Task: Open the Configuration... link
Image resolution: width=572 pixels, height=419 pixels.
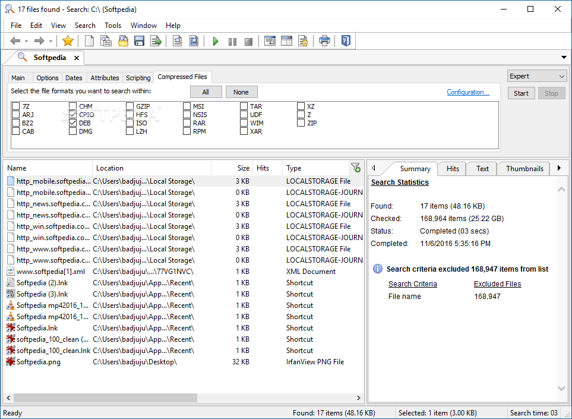Action: click(468, 92)
